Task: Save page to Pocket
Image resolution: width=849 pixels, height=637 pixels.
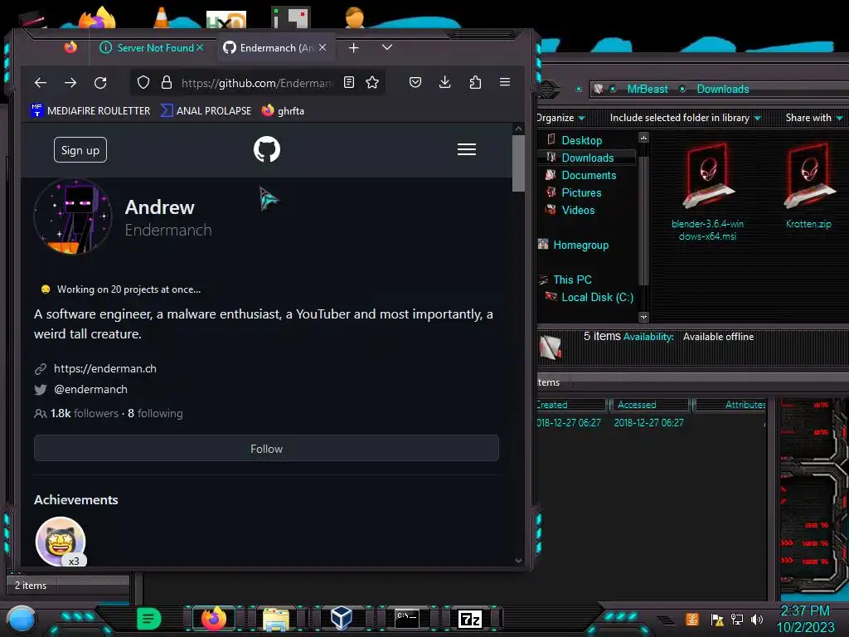Action: tap(415, 82)
